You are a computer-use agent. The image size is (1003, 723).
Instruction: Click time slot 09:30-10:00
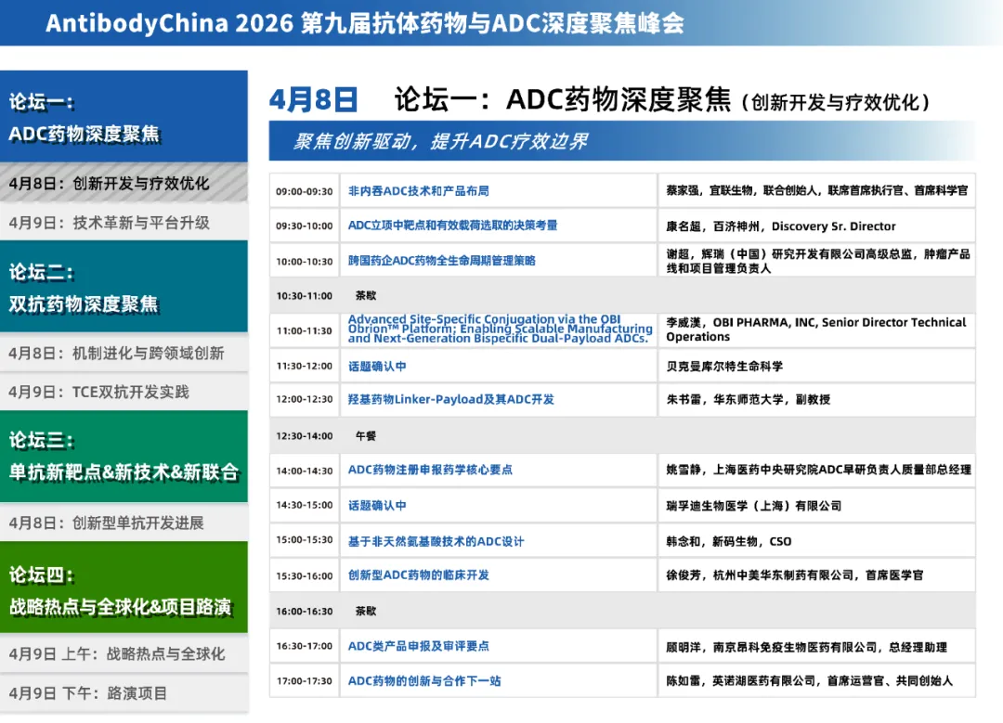(x=305, y=226)
